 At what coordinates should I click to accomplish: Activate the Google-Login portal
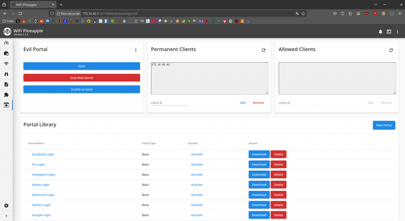(197, 215)
